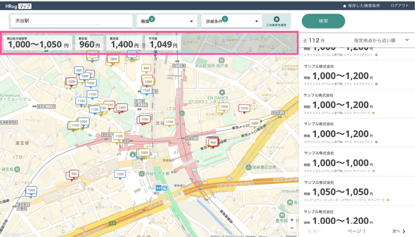The width and height of the screenshot is (415, 237).
Task: Open 保存した検索条件 saved searches
Action: (361, 6)
